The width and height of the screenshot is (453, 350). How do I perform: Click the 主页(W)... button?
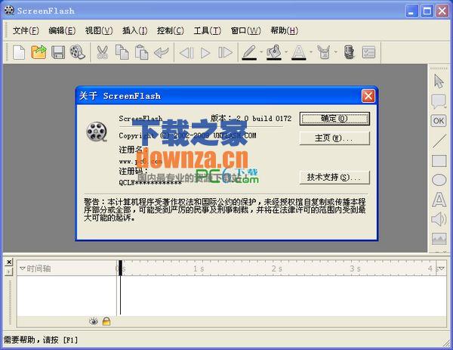click(334, 138)
